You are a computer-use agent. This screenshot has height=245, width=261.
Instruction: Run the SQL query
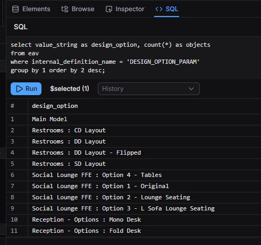point(26,89)
